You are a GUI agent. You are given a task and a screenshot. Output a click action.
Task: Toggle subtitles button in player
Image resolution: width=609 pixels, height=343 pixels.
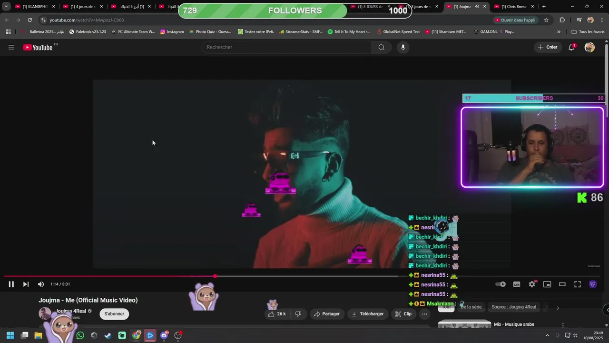(x=517, y=284)
